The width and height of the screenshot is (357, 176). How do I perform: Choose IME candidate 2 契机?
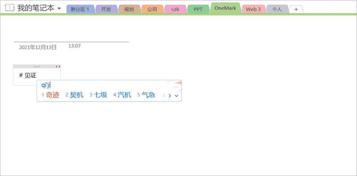click(75, 95)
